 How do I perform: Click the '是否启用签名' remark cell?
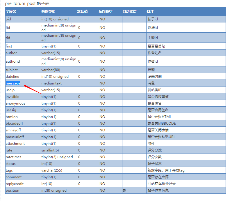(186, 110)
